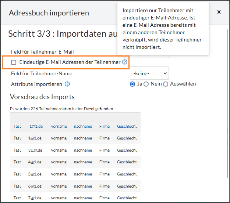
Task: Click the dialog's vertical scrollbar
Action: point(228,103)
